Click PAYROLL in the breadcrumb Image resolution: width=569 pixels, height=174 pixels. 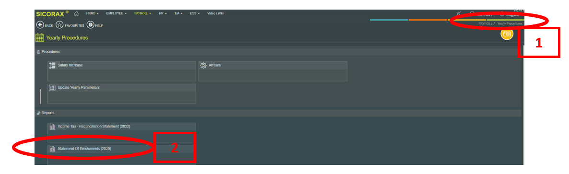[x=485, y=23]
